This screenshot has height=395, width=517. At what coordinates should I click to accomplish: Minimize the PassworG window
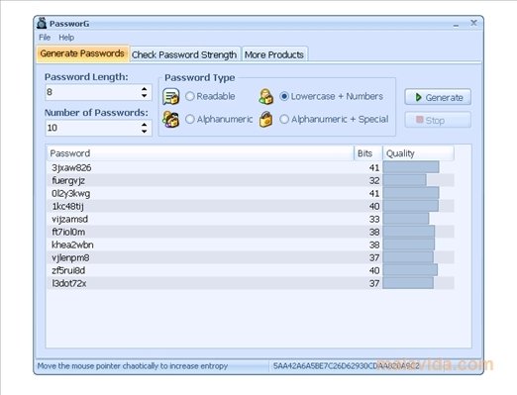click(457, 24)
